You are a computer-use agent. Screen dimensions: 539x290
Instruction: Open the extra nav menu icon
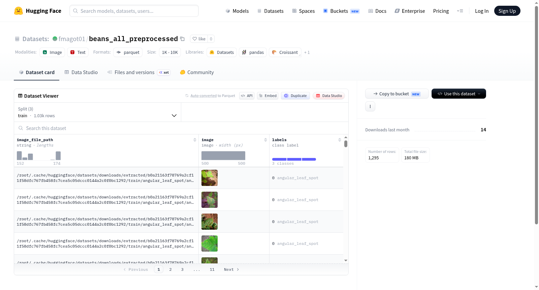pyautogui.click(x=460, y=11)
